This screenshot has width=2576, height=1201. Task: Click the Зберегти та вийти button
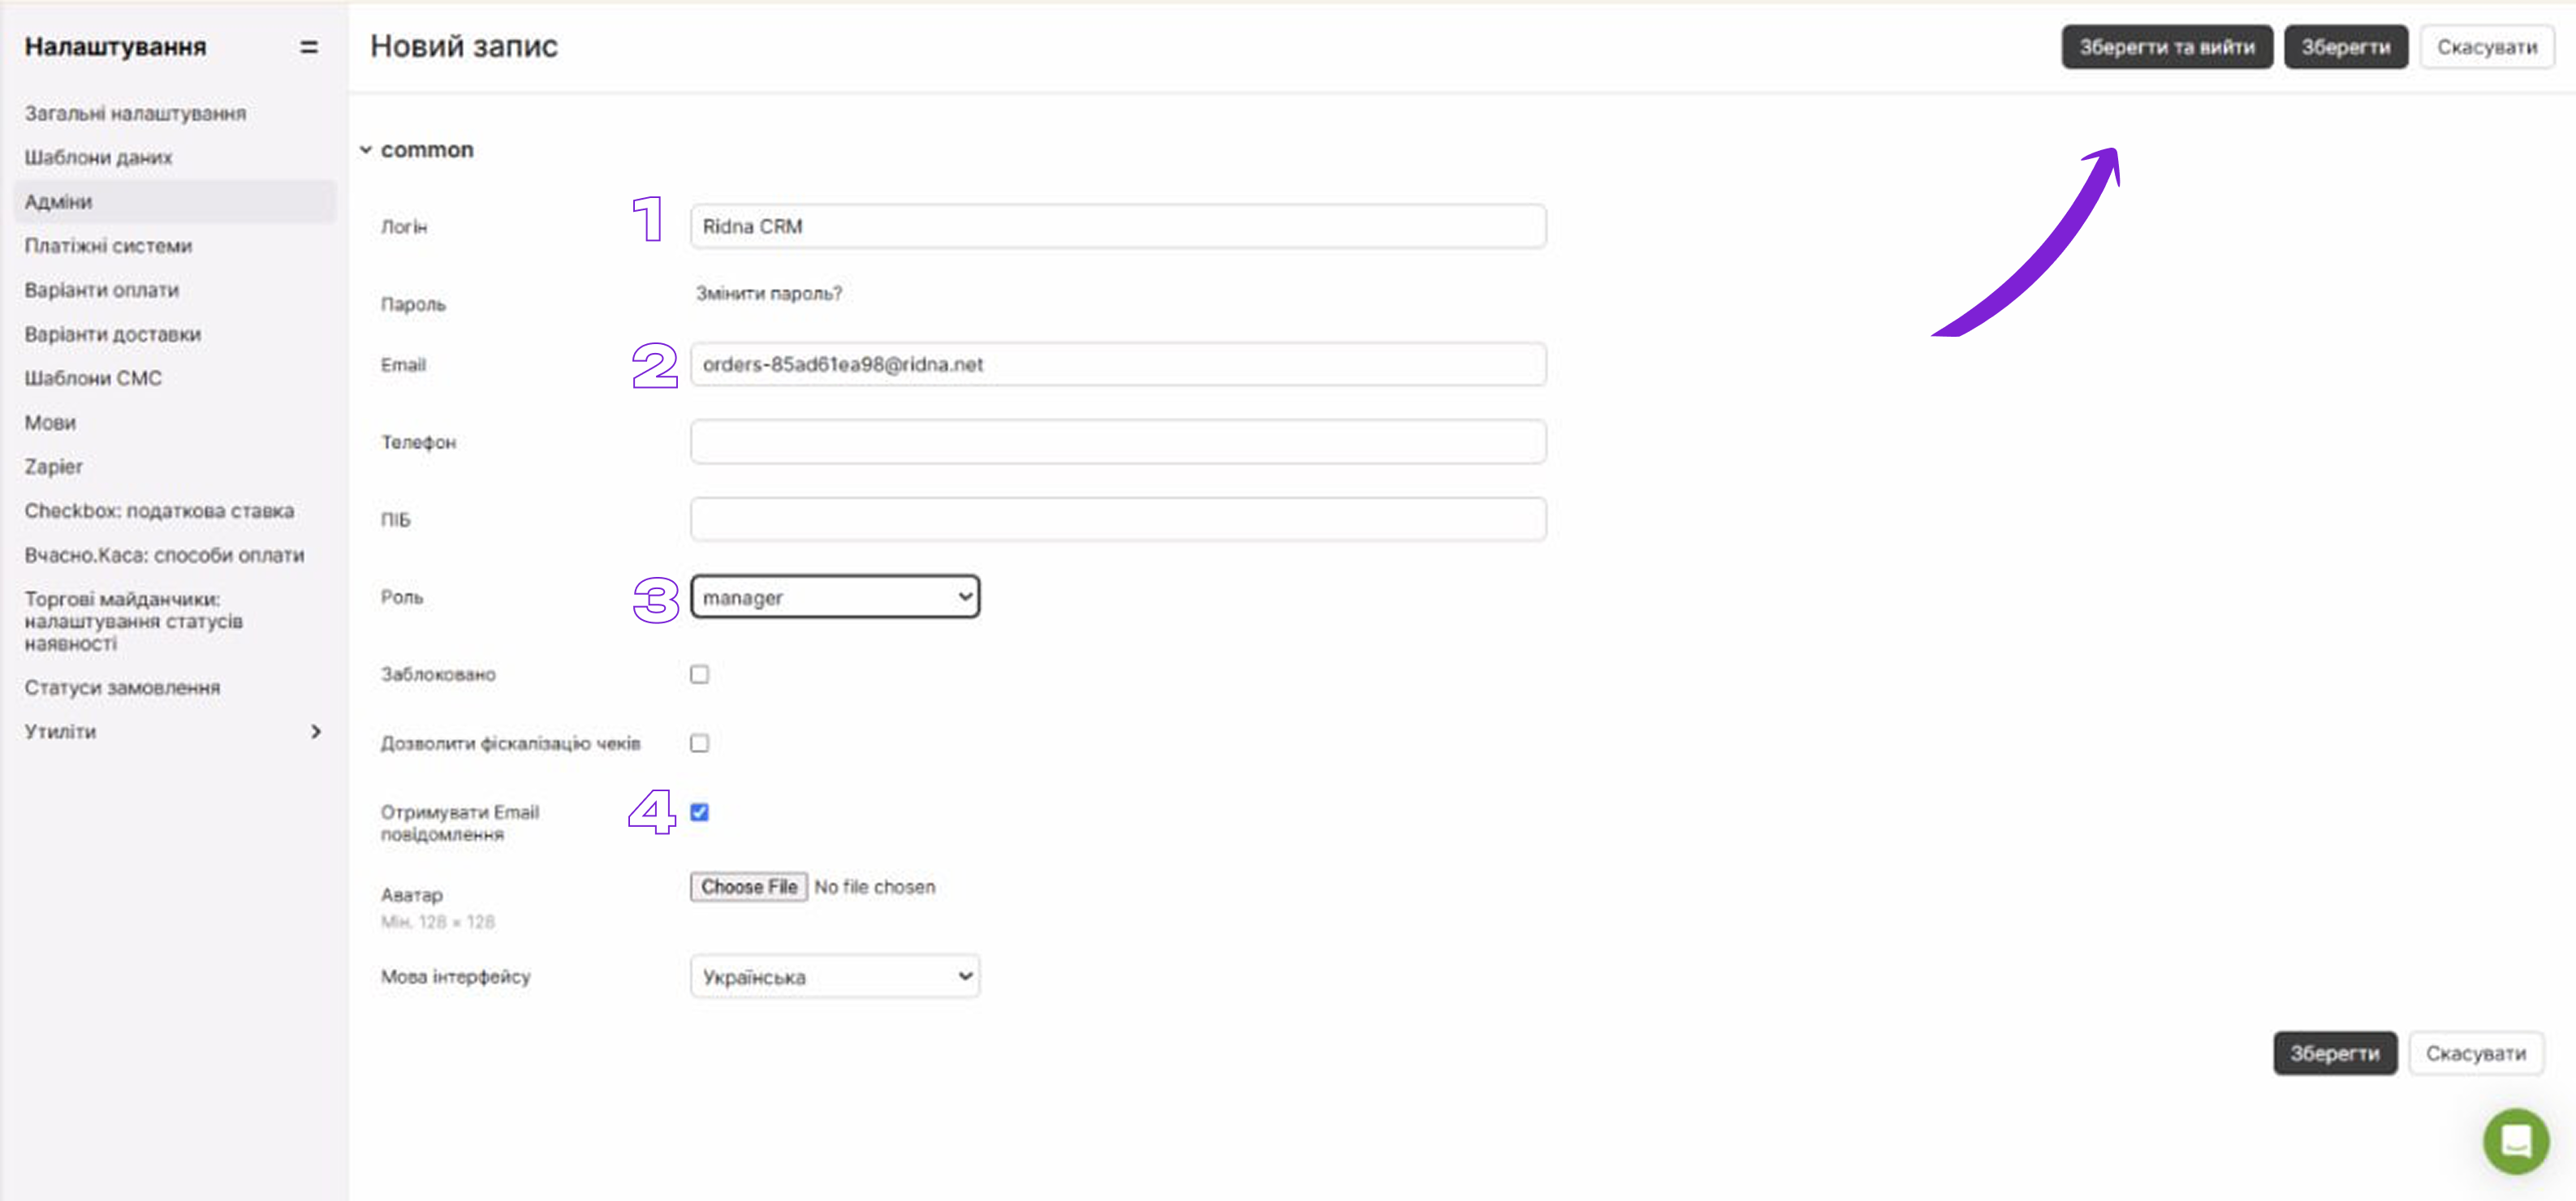point(2167,47)
